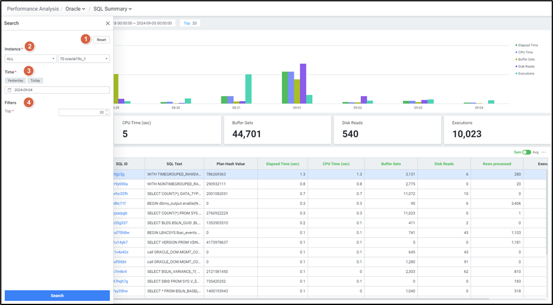Viewport: 553px width, 305px height.
Task: Toggle the Executions legend marker
Action: 516,73
